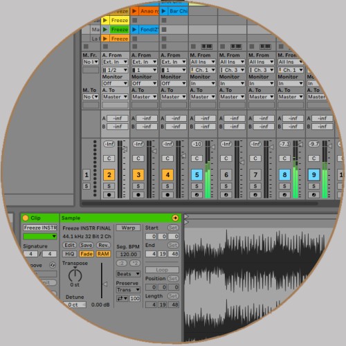Click the Rev. reverse button
The width and height of the screenshot is (346, 346).
point(103,245)
